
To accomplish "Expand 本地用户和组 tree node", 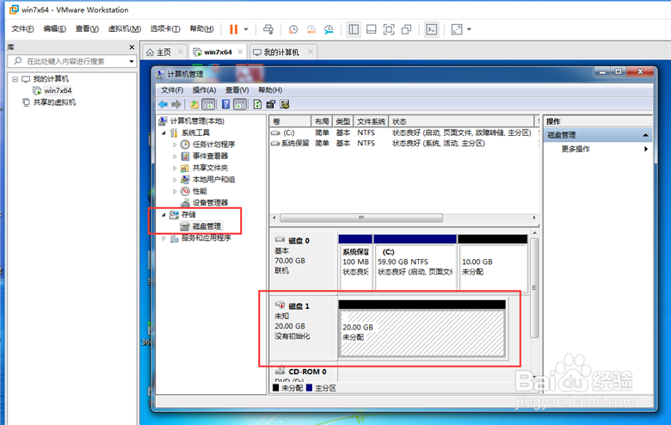I will (175, 179).
